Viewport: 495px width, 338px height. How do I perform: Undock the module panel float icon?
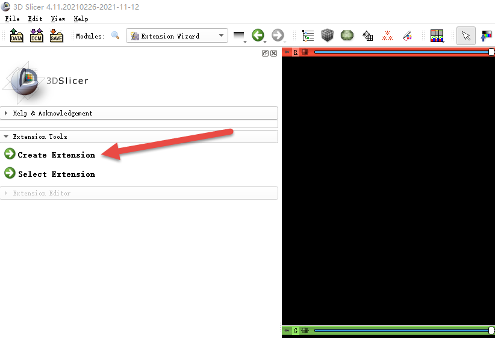tap(265, 54)
